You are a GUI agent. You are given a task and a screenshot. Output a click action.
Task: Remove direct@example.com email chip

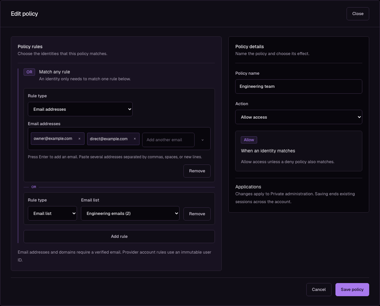click(135, 139)
